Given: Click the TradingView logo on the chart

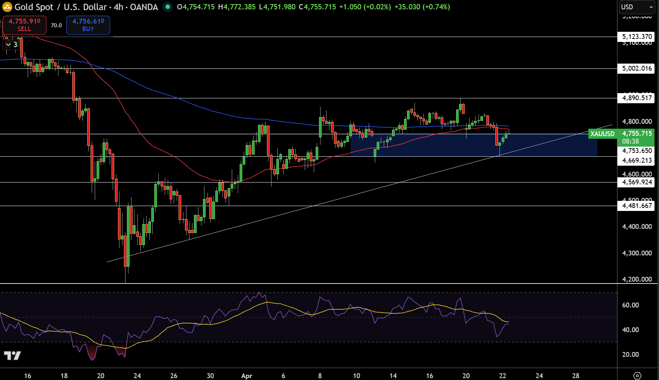Looking at the screenshot, I should (12, 355).
